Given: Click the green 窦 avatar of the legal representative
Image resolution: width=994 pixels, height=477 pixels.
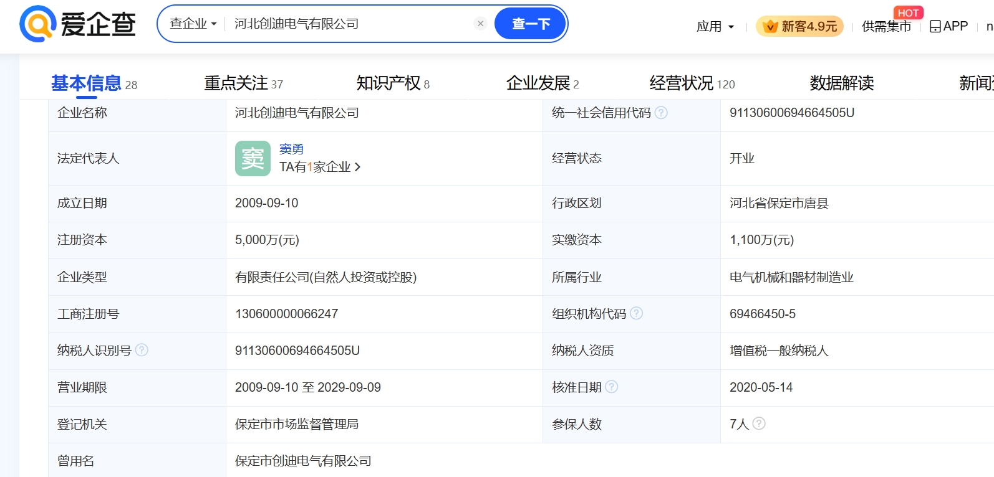Looking at the screenshot, I should (x=253, y=158).
